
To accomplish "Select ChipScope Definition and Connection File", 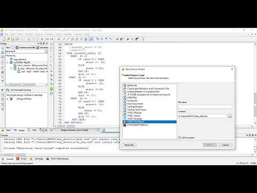I will [x=148, y=88].
